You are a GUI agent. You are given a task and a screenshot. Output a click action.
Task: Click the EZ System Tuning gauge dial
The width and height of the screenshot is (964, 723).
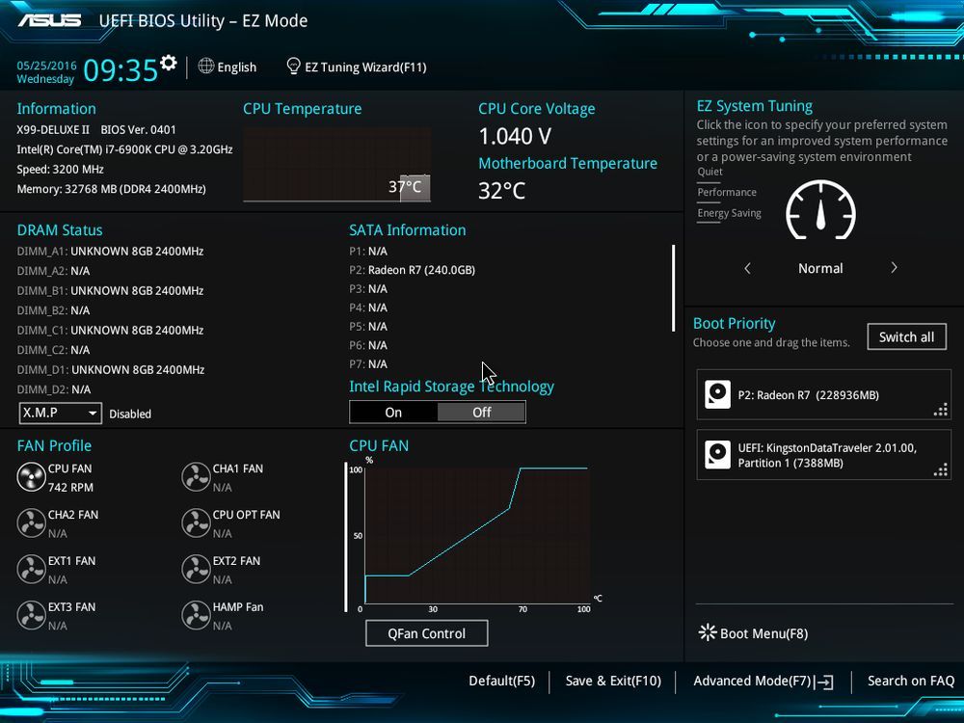[820, 209]
